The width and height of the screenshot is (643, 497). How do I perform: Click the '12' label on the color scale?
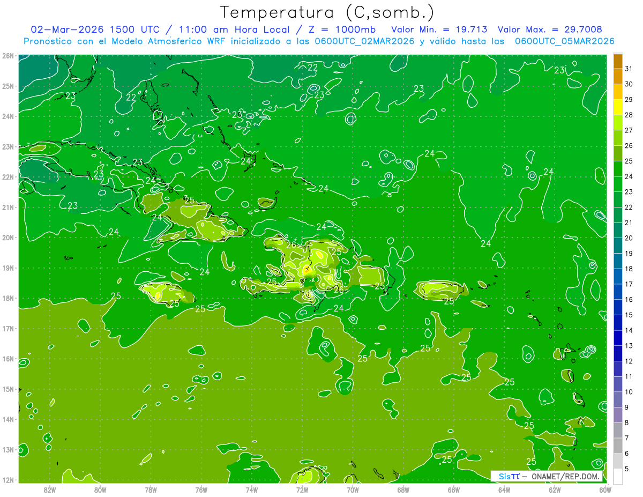tap(629, 361)
